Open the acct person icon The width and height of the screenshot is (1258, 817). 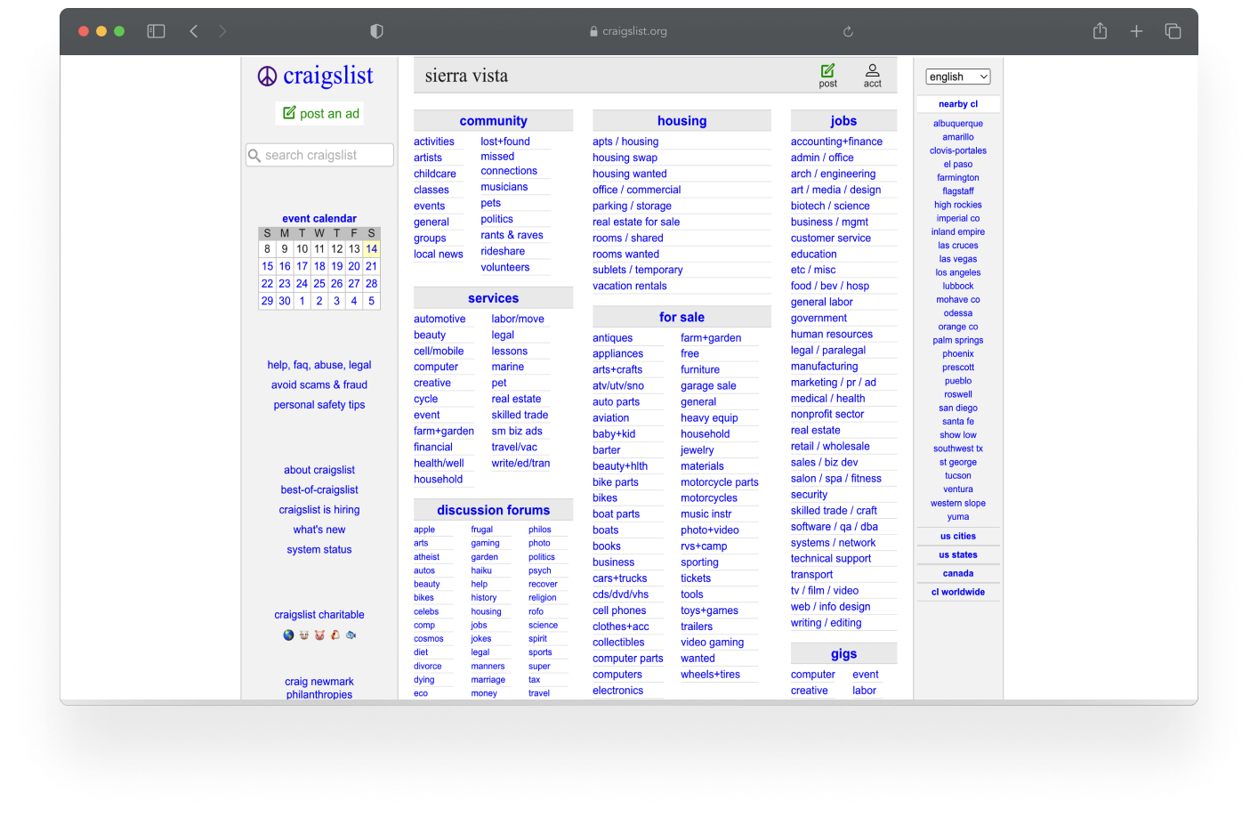[x=872, y=70]
